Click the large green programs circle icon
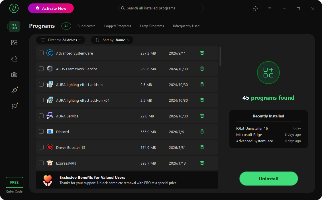Screen dimensions: 322x200 click(x=268, y=73)
